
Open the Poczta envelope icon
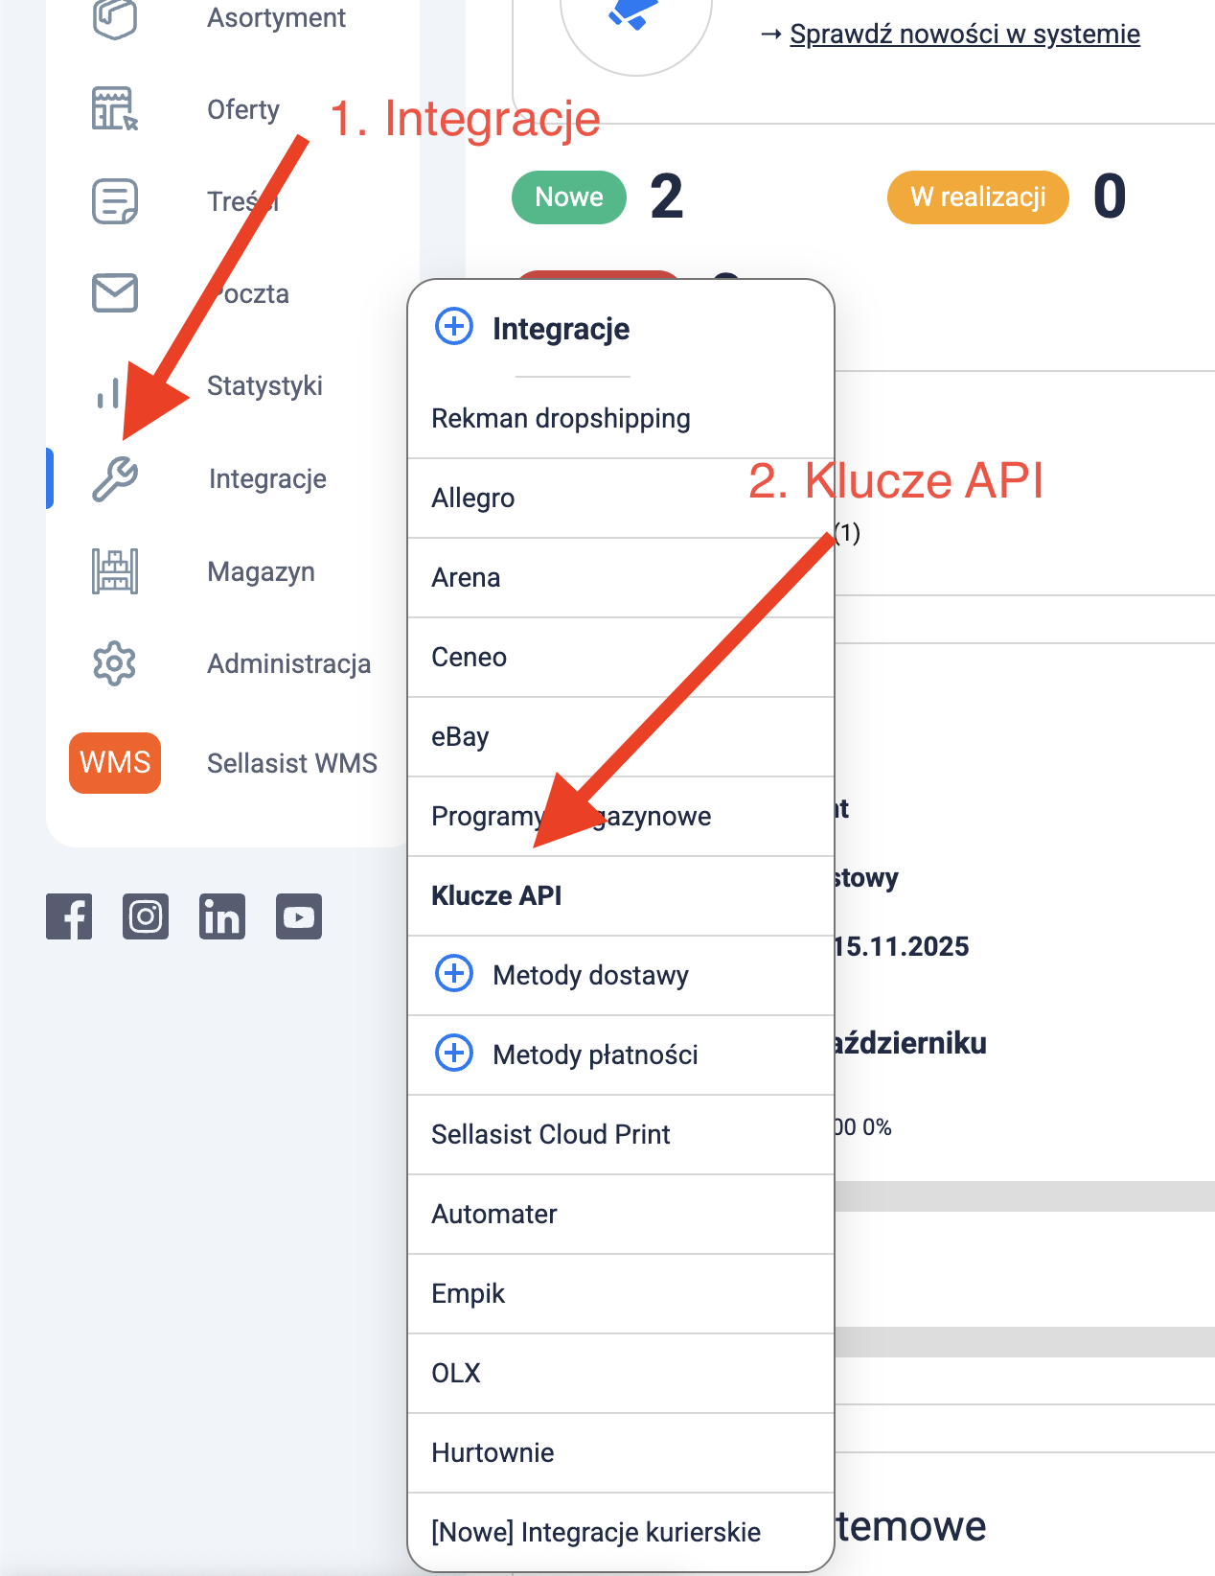[x=115, y=292]
